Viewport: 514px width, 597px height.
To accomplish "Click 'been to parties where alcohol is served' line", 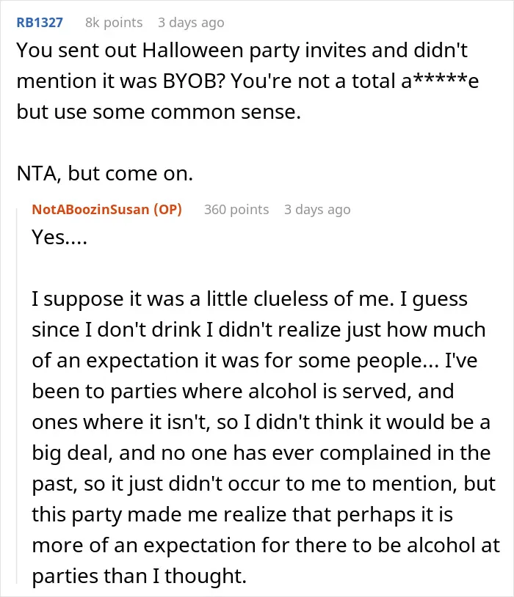I will (x=243, y=392).
